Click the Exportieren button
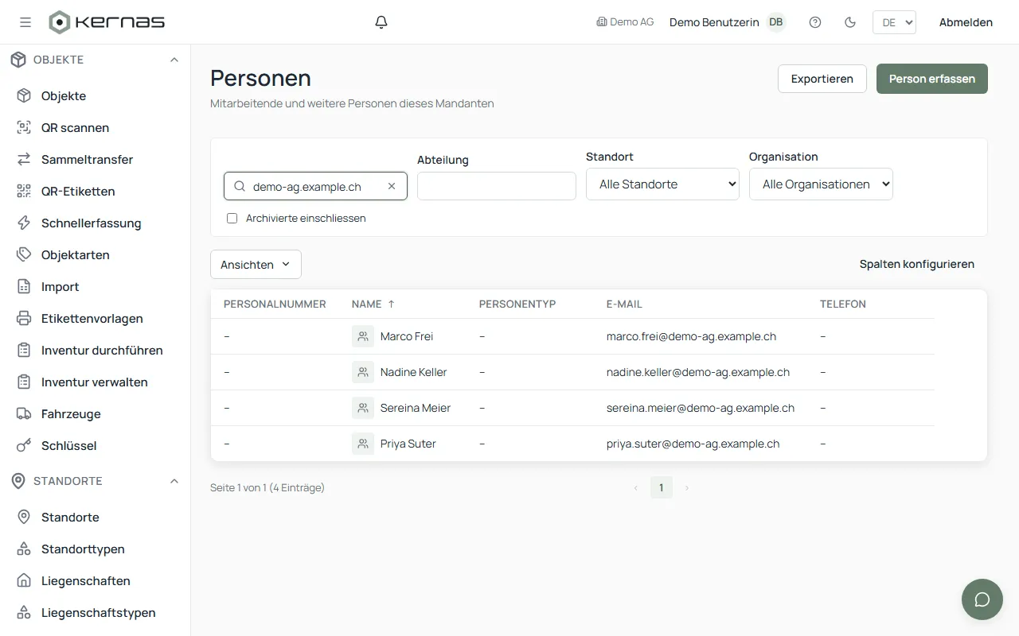The image size is (1019, 636). coord(822,79)
